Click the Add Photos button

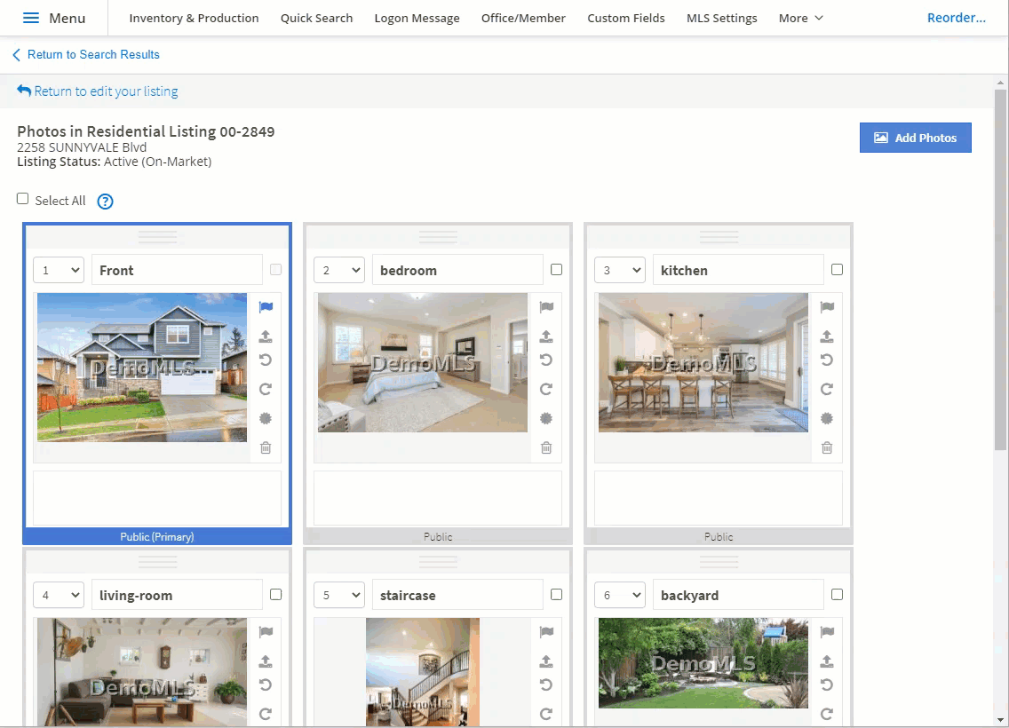915,138
